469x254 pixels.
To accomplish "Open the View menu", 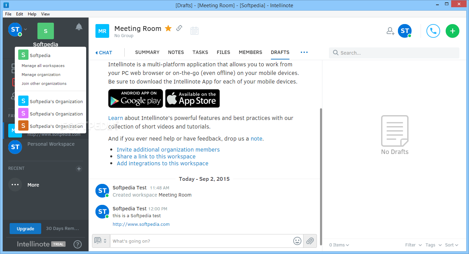I will 45,14.
